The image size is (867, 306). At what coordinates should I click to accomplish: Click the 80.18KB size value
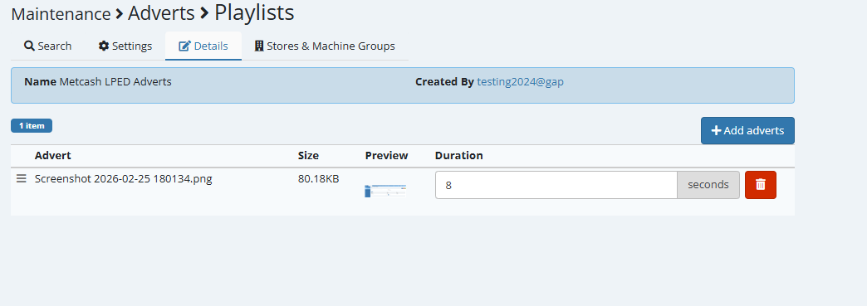click(x=319, y=179)
